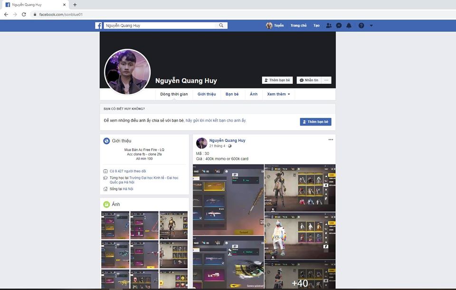Open friend requests icon in header
The width and height of the screenshot is (456, 290).
329,26
